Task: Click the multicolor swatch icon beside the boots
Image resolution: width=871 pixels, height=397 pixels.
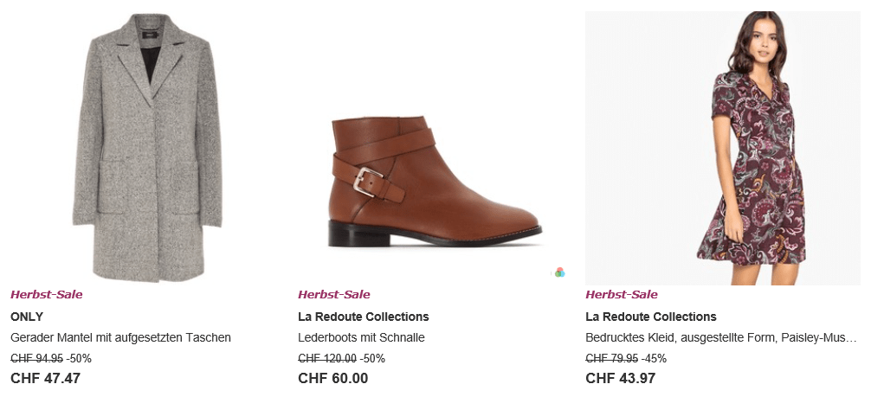Action: [x=559, y=272]
